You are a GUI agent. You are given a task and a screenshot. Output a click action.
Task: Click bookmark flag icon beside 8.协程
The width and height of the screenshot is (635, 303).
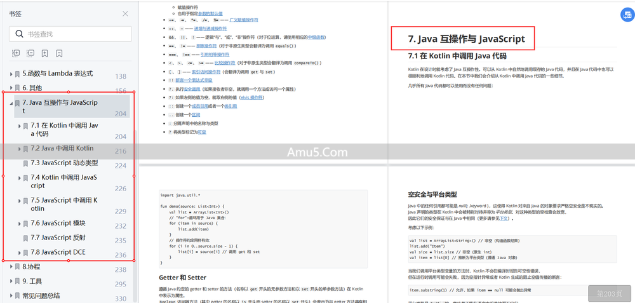[x=17, y=267]
